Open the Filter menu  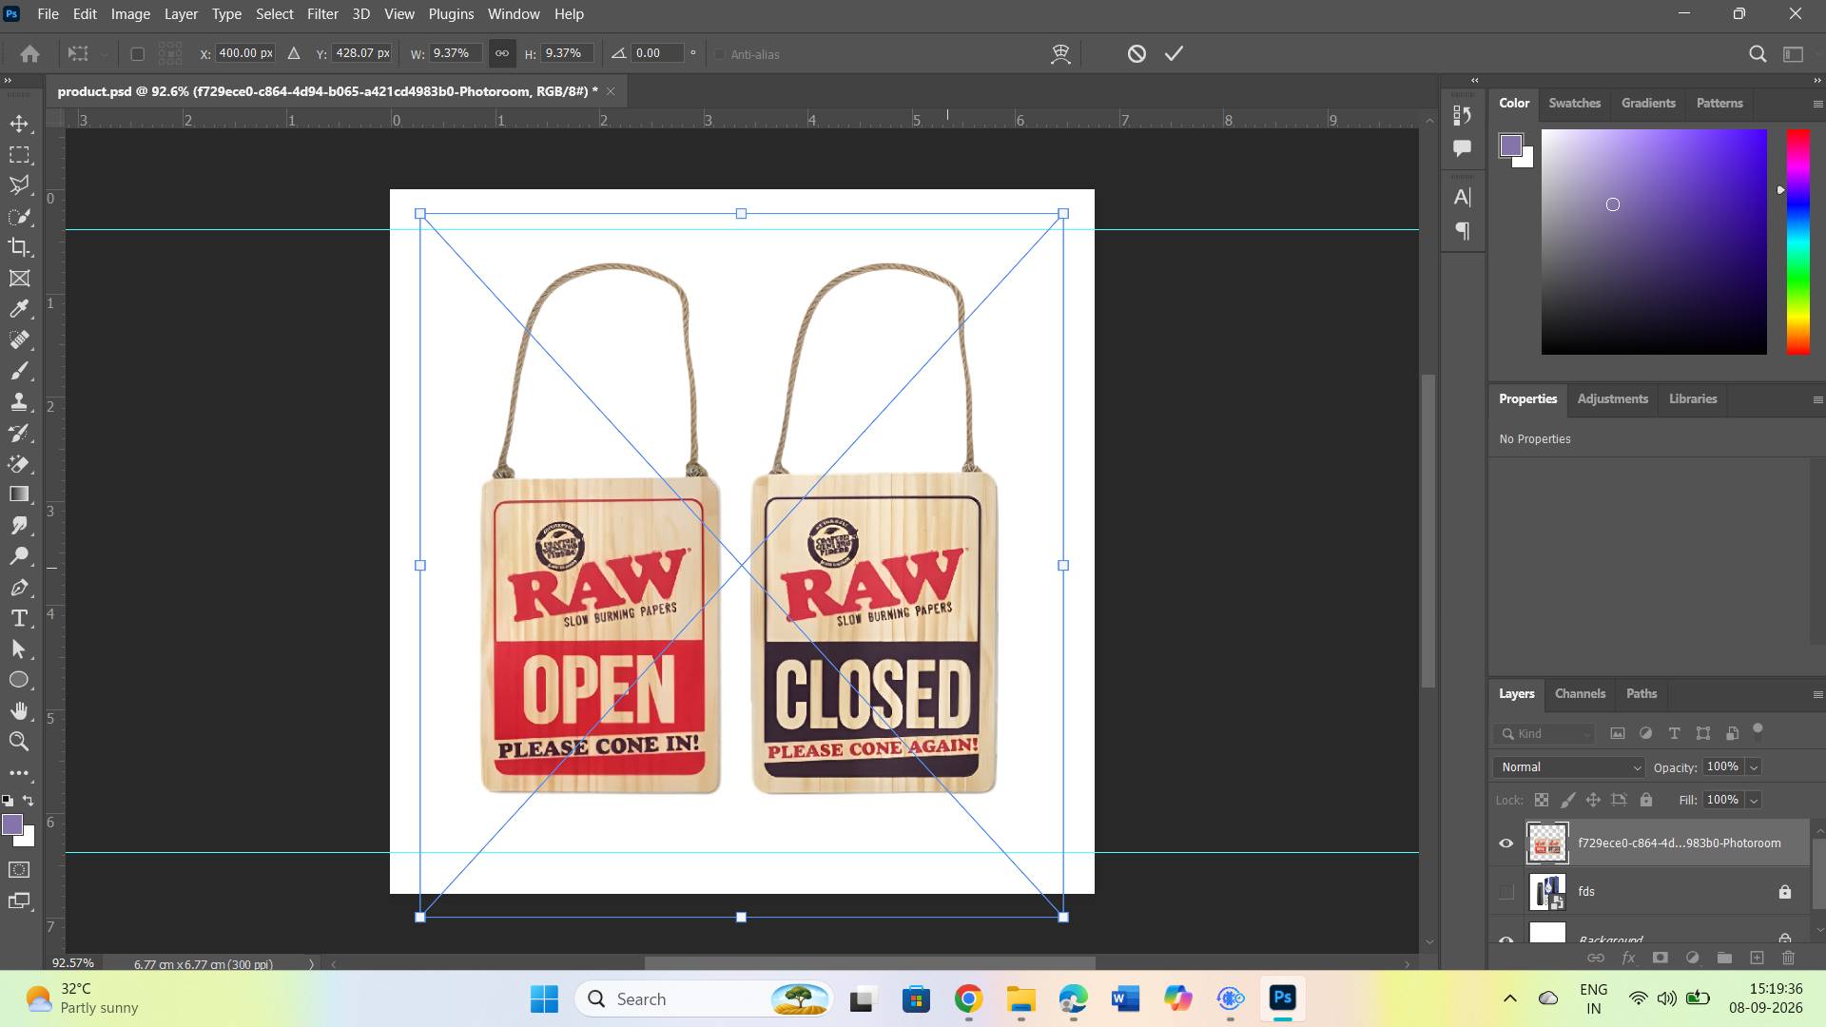[322, 14]
